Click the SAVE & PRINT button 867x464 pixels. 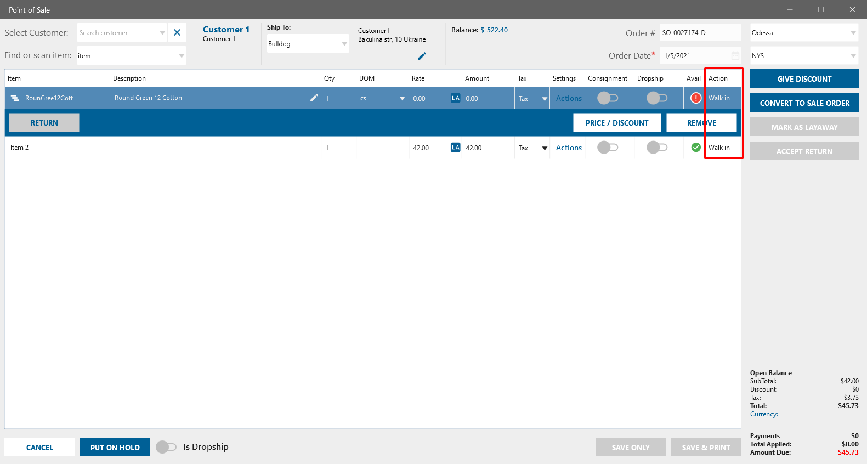pyautogui.click(x=706, y=447)
